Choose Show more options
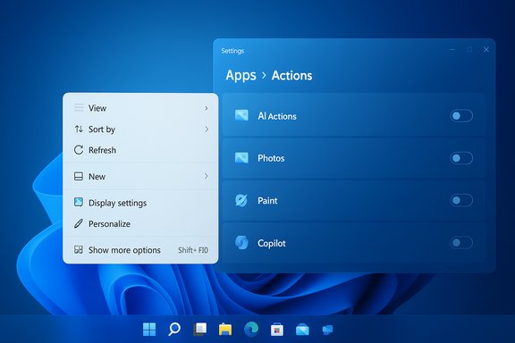The height and width of the screenshot is (343, 515). [140, 250]
